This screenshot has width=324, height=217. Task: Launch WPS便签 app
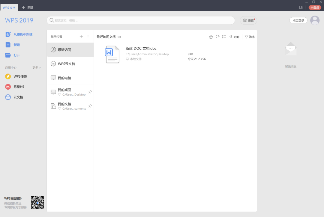pos(16,76)
